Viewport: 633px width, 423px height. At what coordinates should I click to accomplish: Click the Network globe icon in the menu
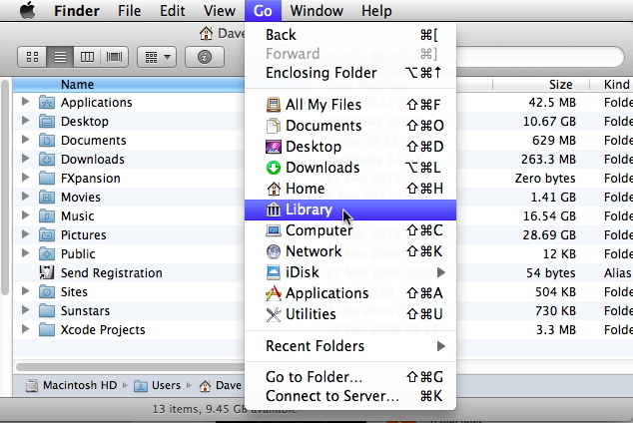[274, 251]
